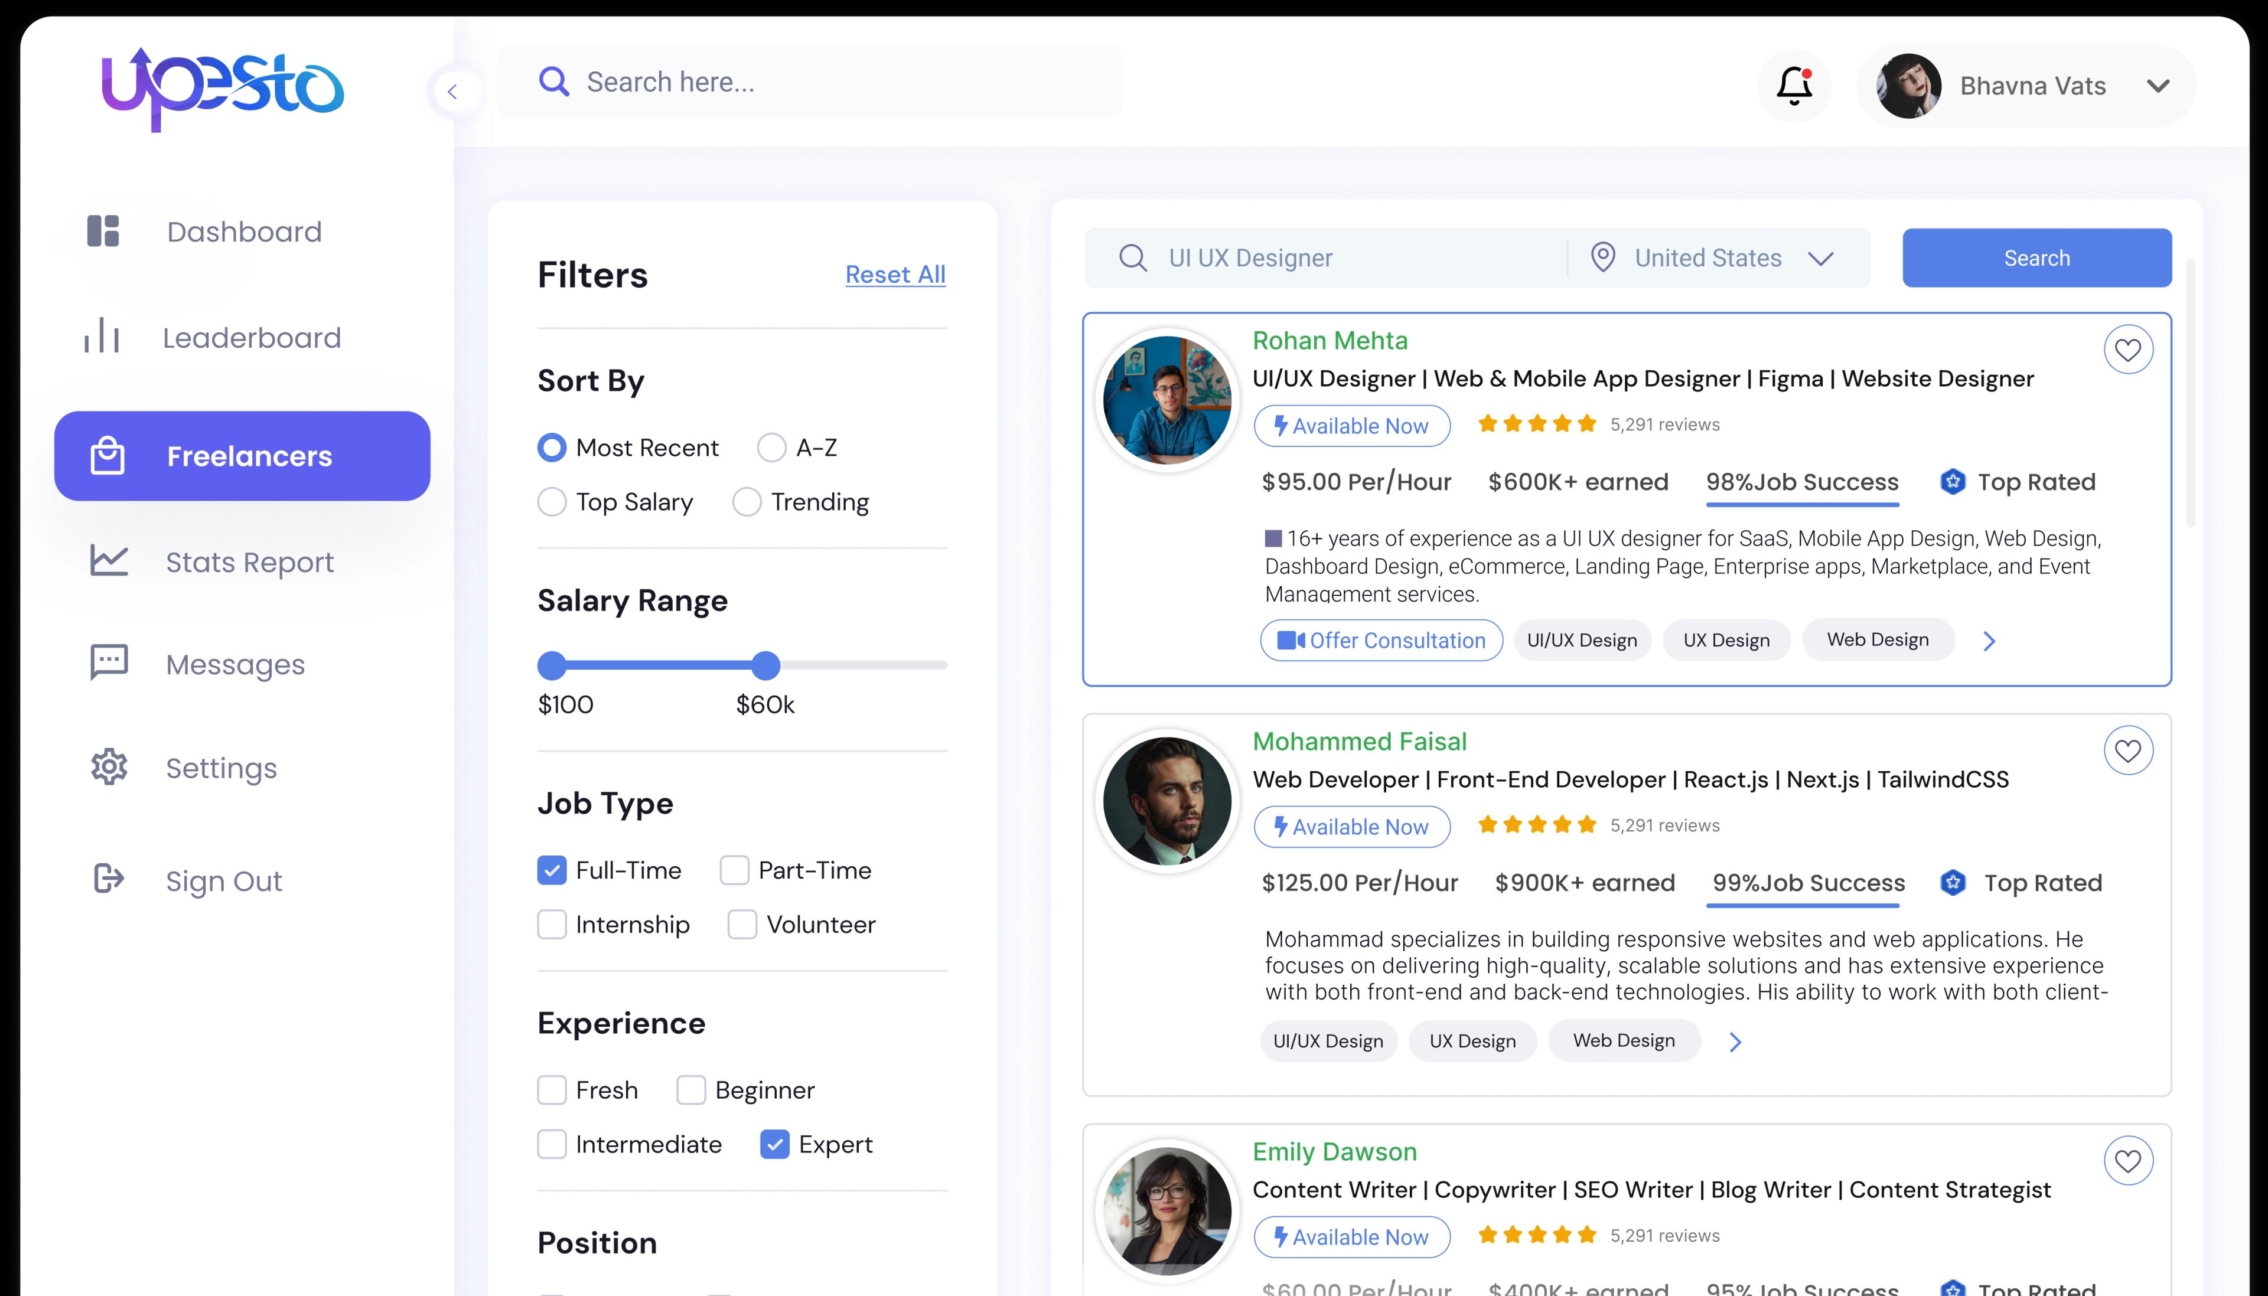2268x1296 pixels.
Task: Click Reset All filters link
Action: coord(895,274)
